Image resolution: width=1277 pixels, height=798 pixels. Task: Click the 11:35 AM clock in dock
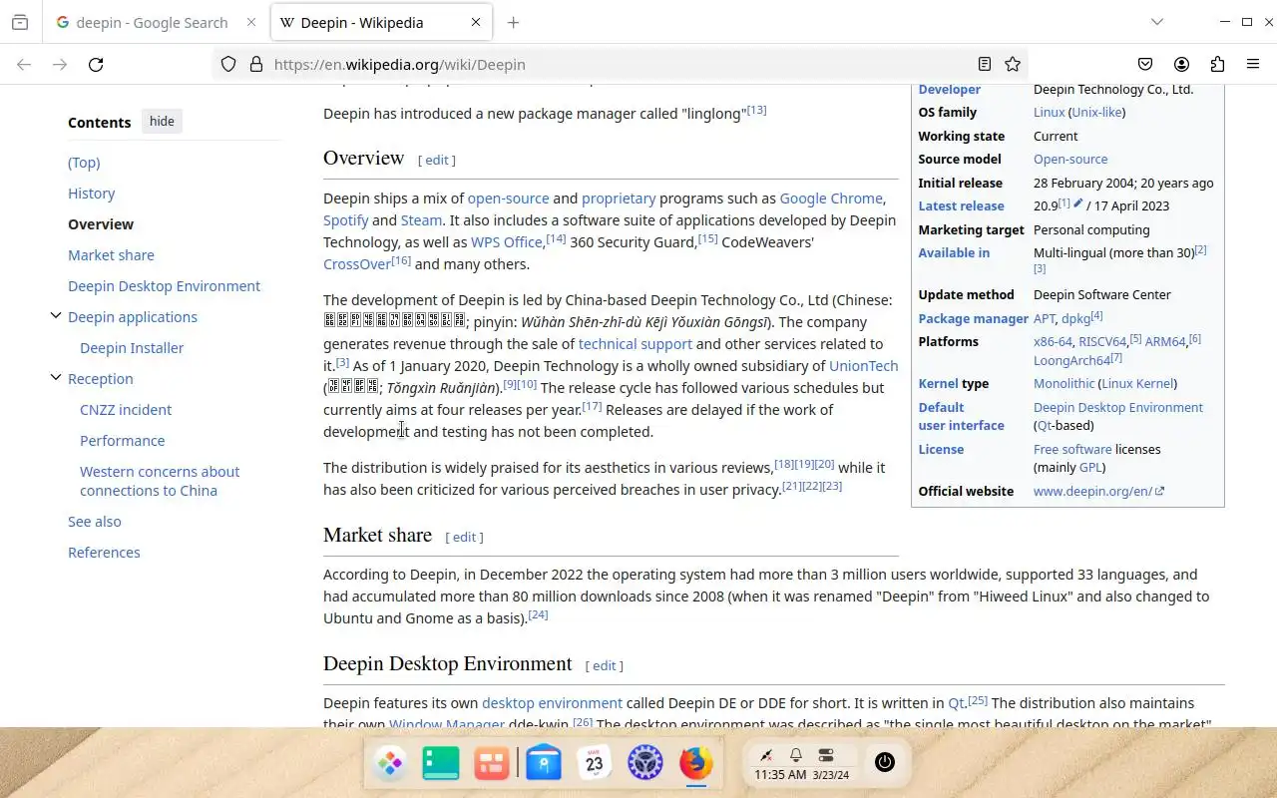click(780, 775)
